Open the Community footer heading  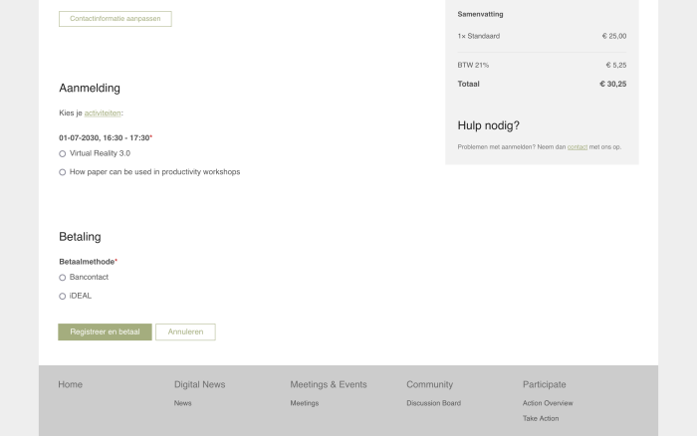pos(429,384)
